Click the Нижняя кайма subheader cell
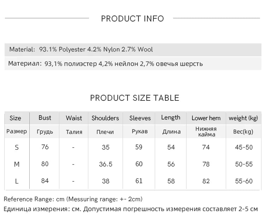The image size is (265, 222). 206,131
